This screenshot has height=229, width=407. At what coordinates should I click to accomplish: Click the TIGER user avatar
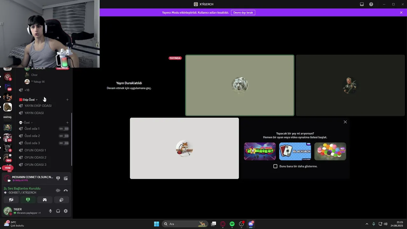point(8,211)
